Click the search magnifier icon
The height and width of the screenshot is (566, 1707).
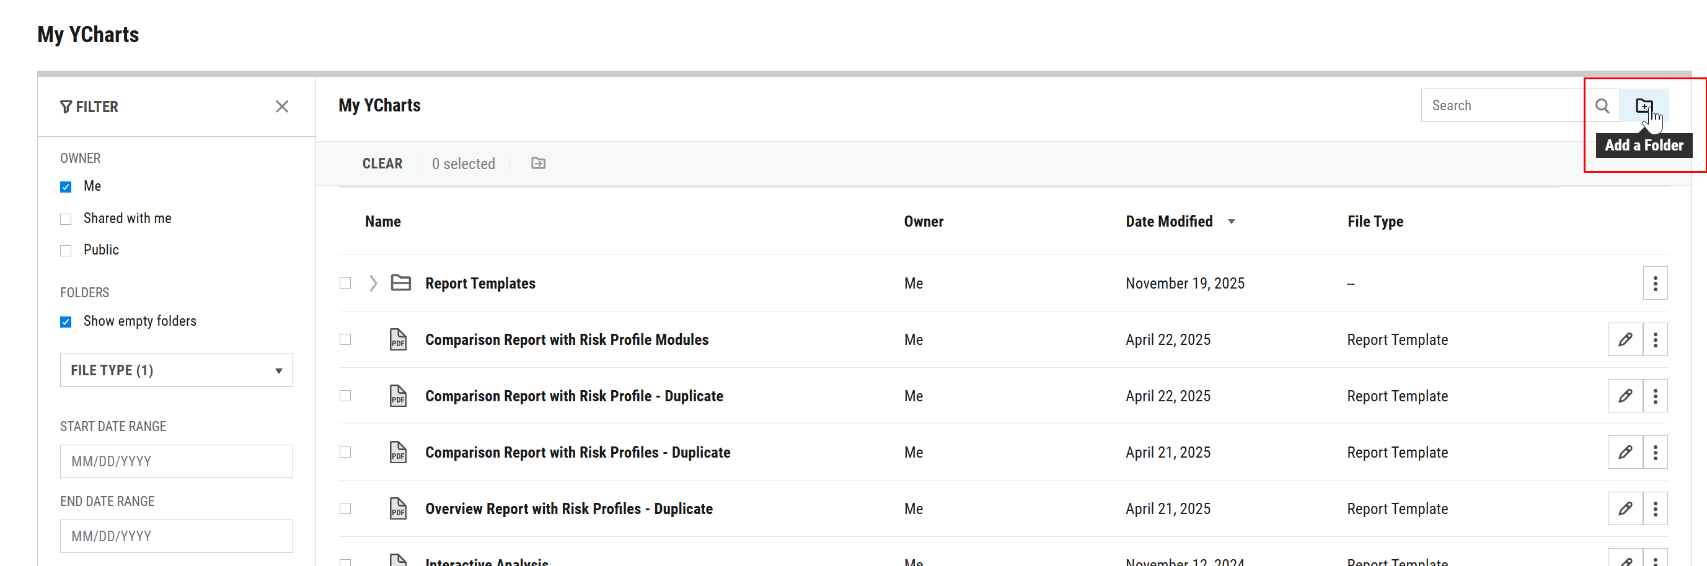tap(1602, 106)
